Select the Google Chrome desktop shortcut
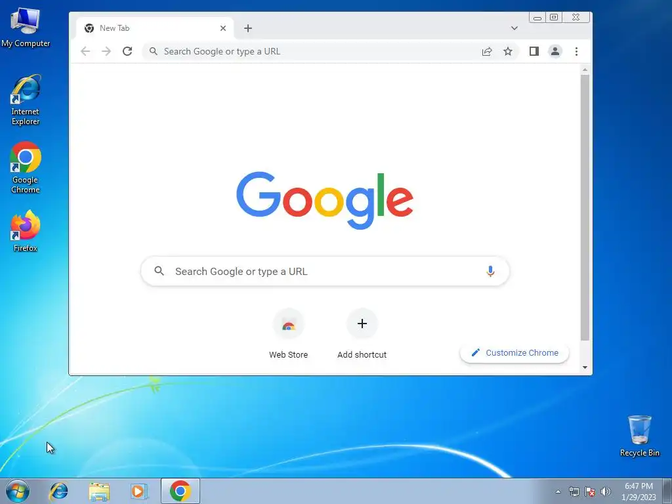This screenshot has height=504, width=672. pos(26,167)
